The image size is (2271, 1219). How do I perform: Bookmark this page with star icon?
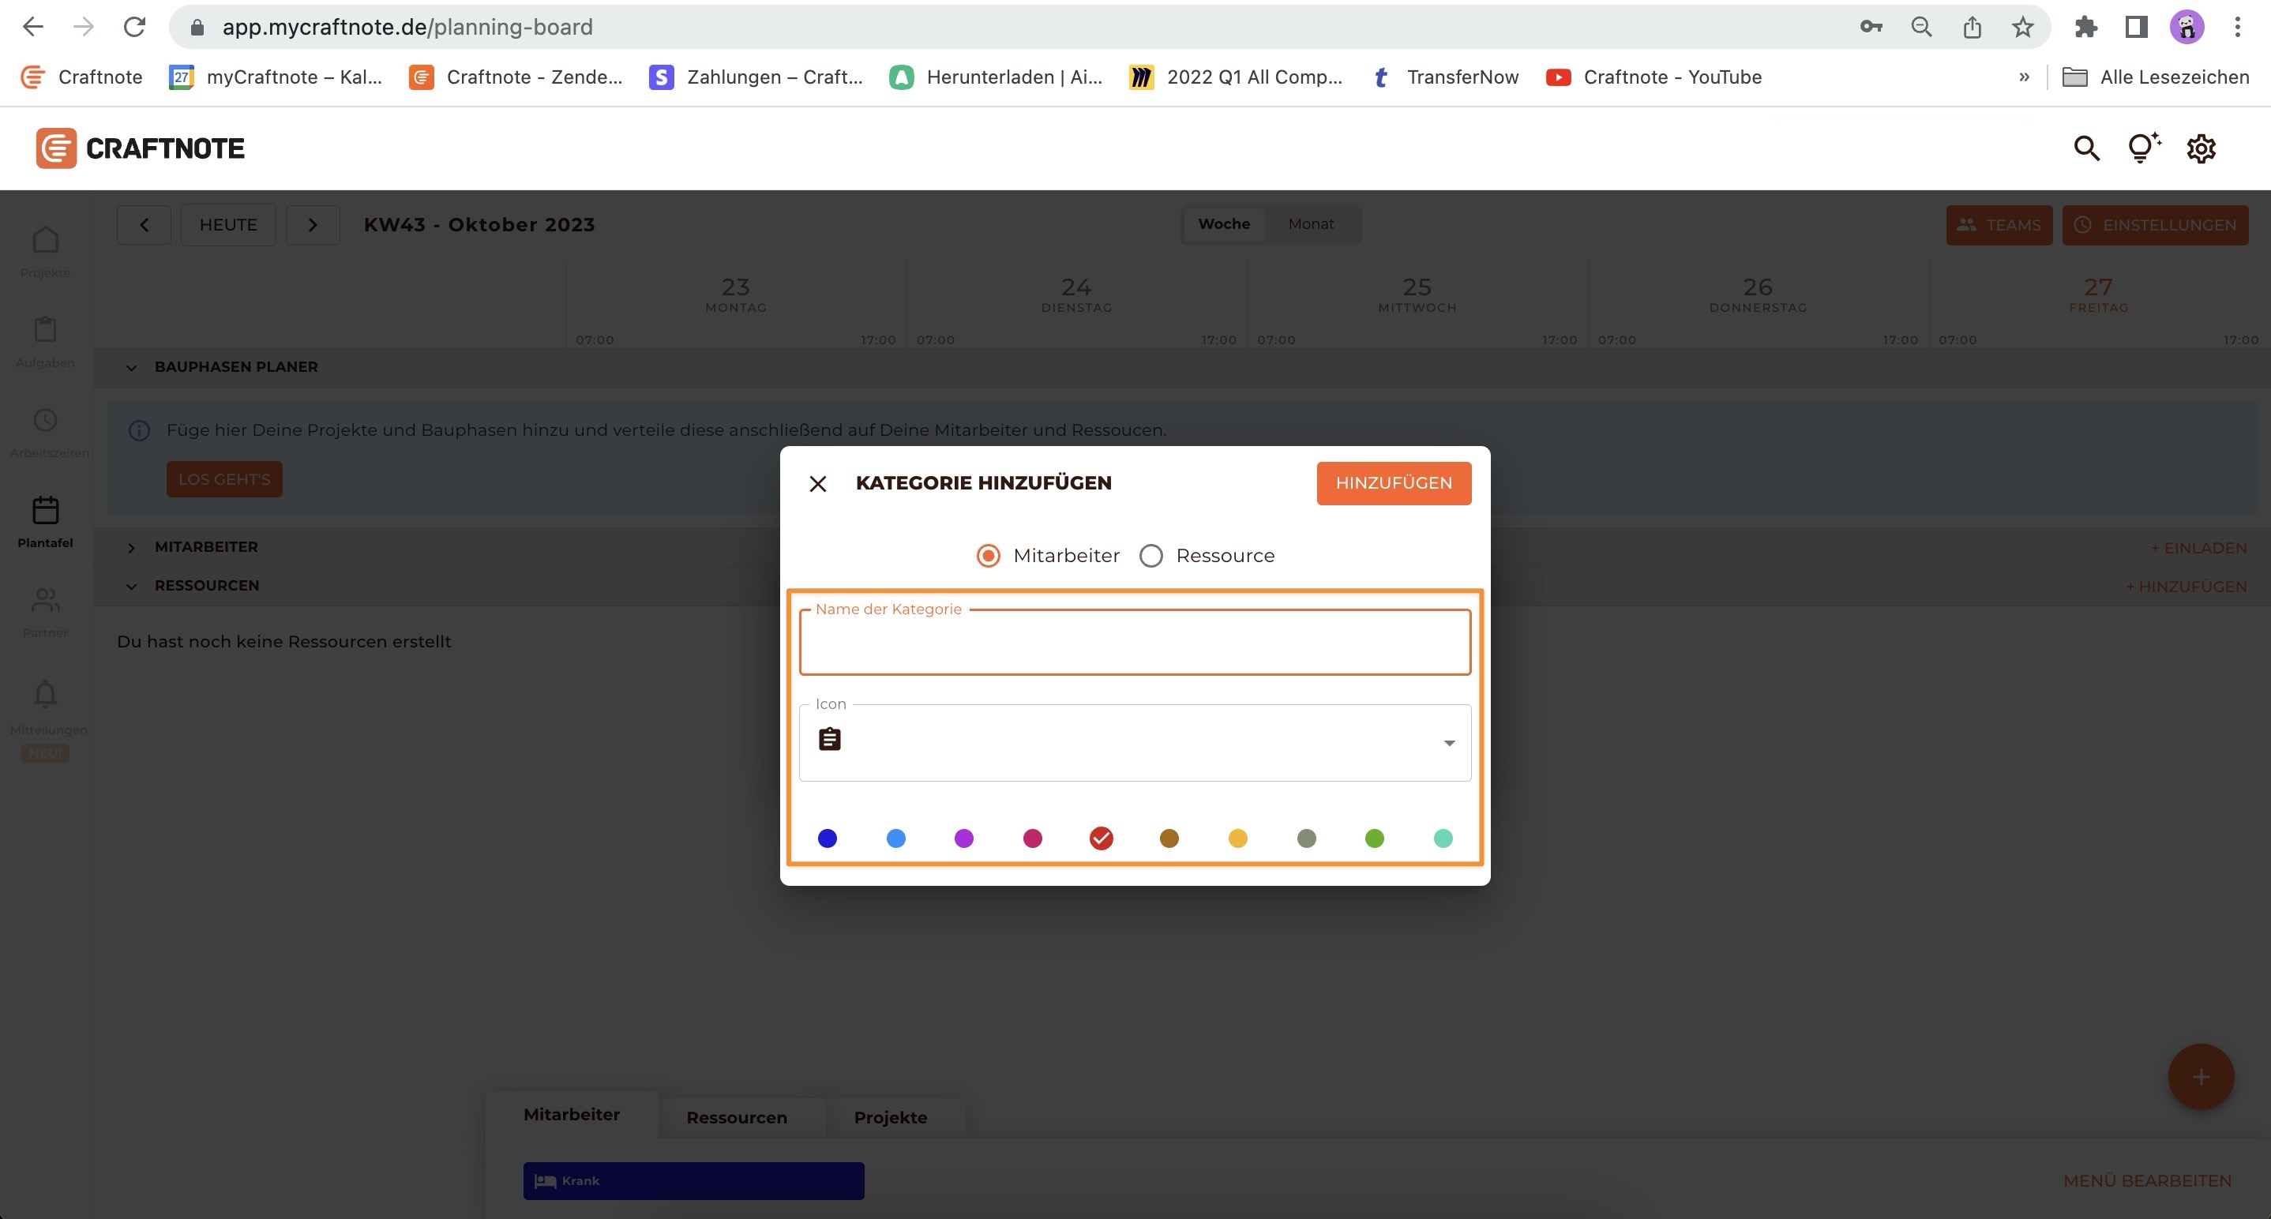[2022, 28]
